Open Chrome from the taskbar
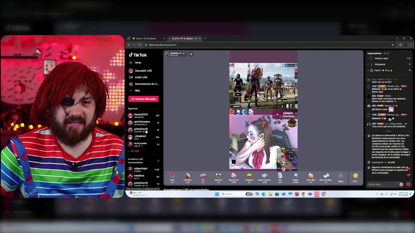 point(303,194)
